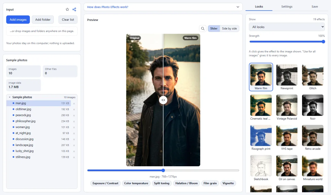Image resolution: width=331 pixels, height=195 pixels.
Task: Select man.jpg in the file list
Action: pyautogui.click(x=39, y=103)
